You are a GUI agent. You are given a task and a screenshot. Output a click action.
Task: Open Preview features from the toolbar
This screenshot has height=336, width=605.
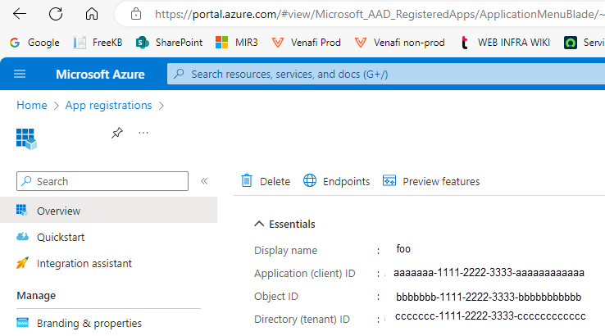[x=431, y=181]
